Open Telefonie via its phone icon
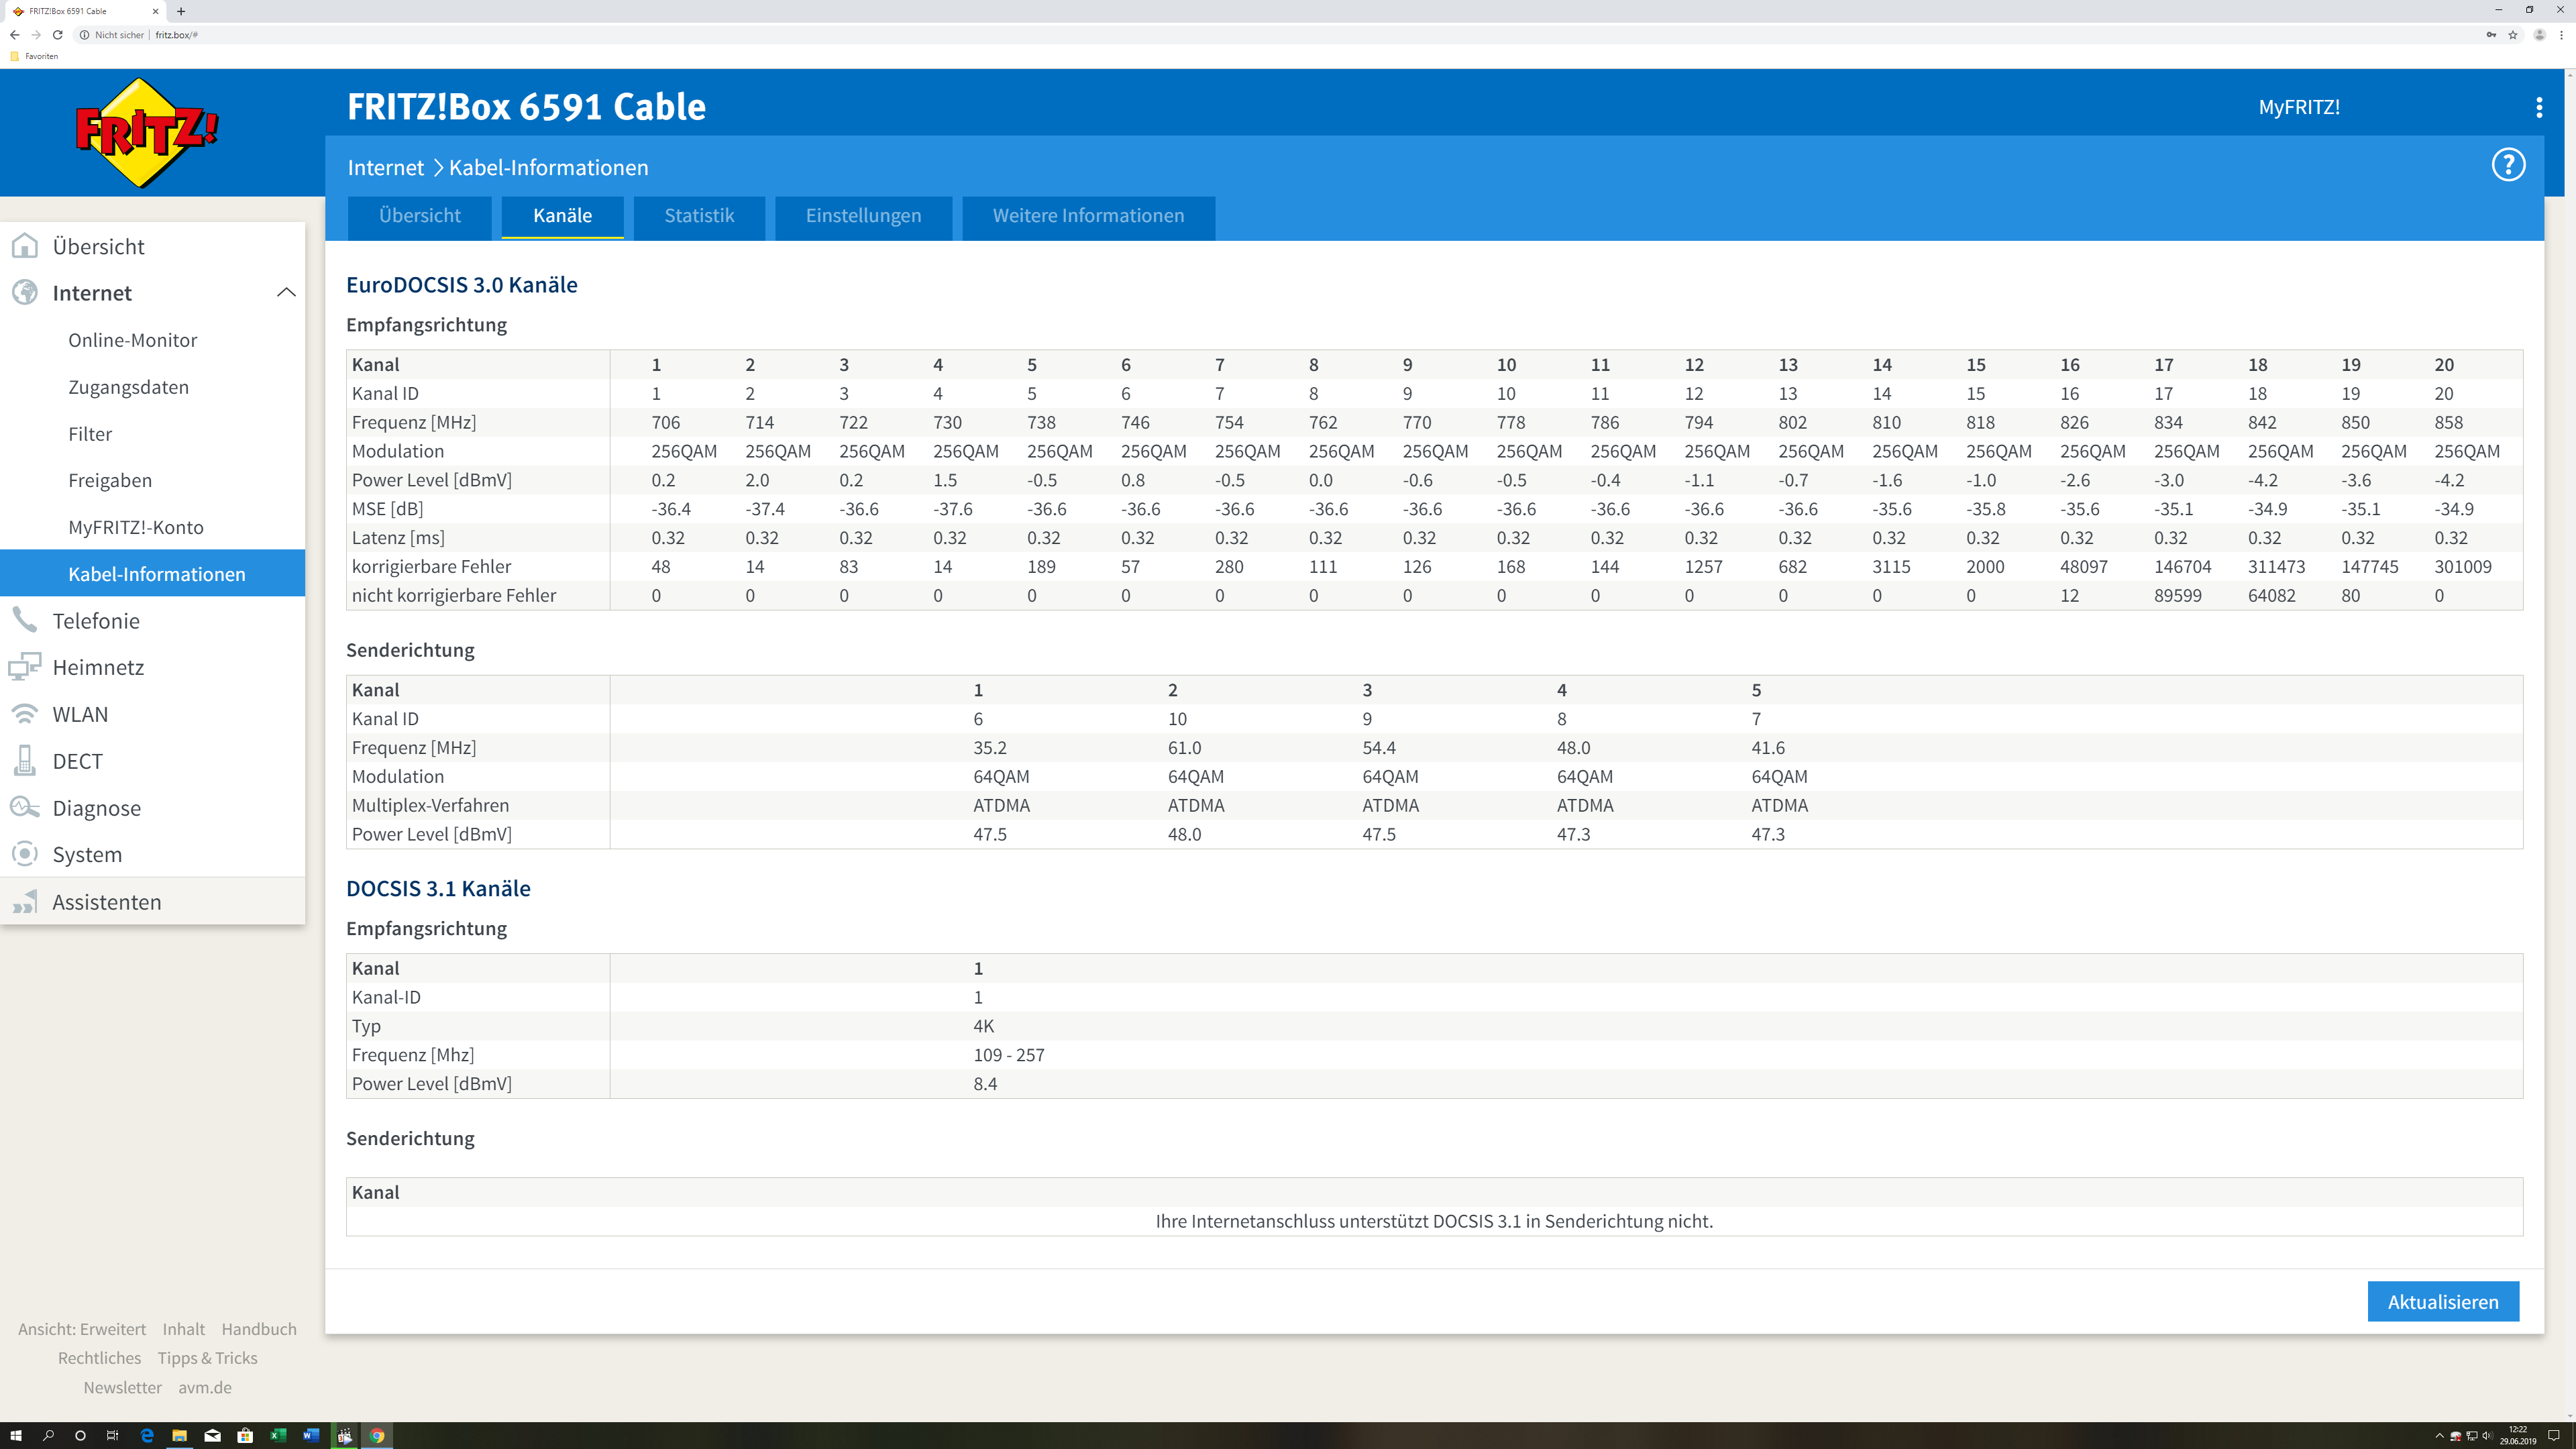Screen dimensions: 2576x1449 click(25, 620)
